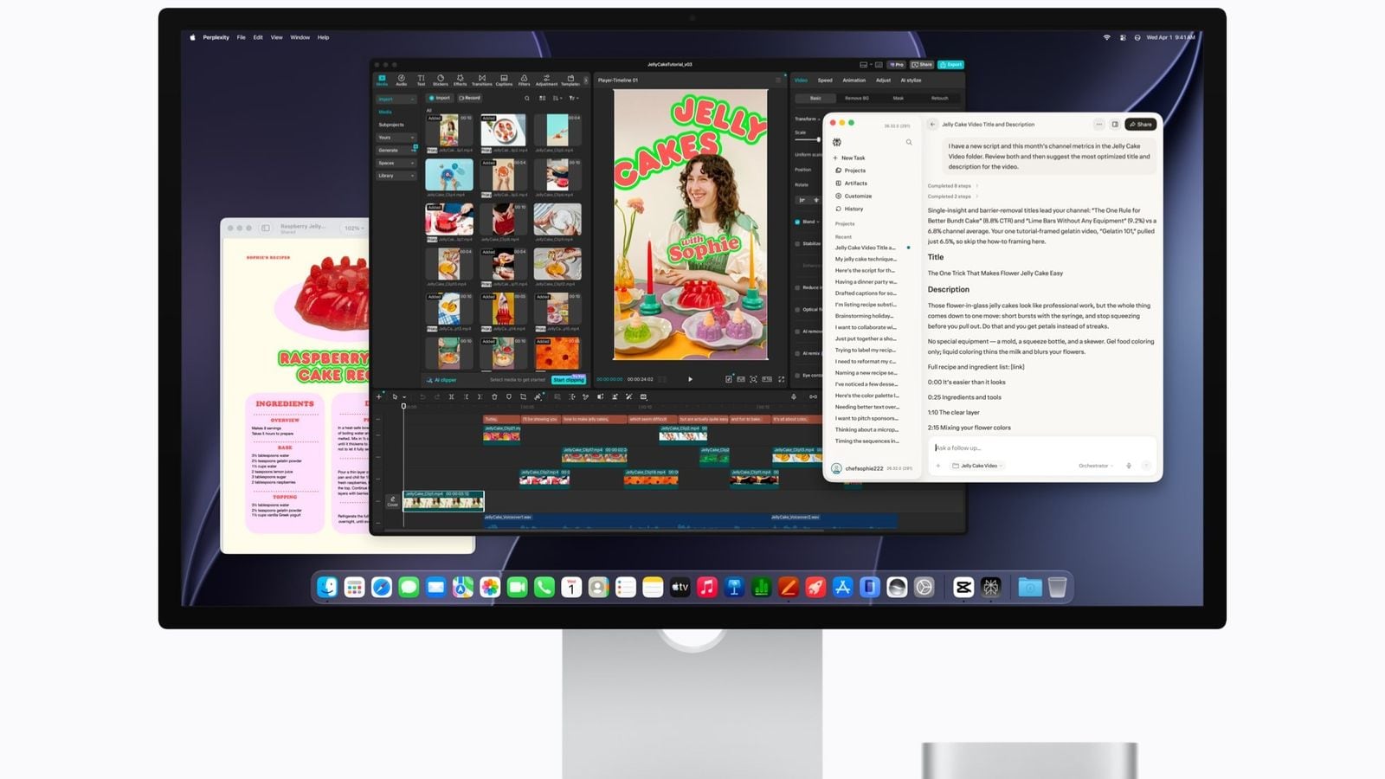Toggle the Blend checkbox
This screenshot has width=1385, height=779.
point(797,222)
